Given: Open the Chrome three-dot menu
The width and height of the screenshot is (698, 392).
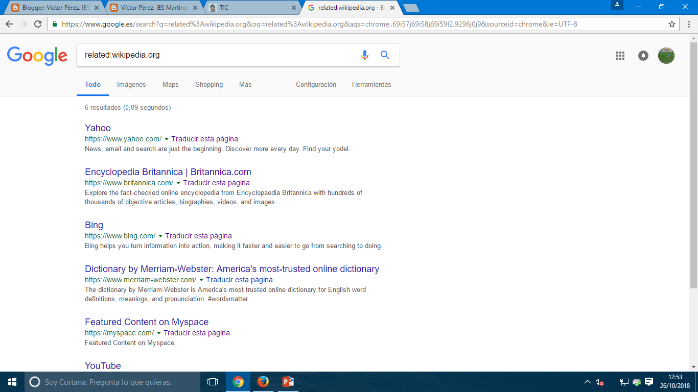Looking at the screenshot, I should [688, 24].
